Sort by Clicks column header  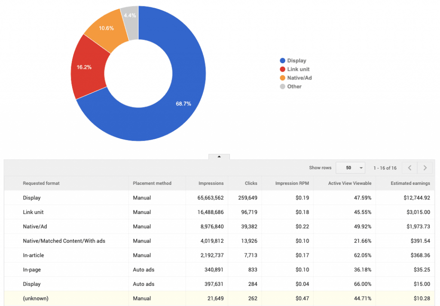tap(251, 184)
